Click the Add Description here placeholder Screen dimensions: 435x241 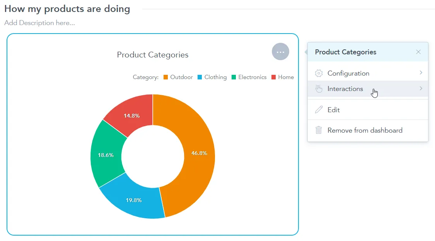click(x=39, y=23)
